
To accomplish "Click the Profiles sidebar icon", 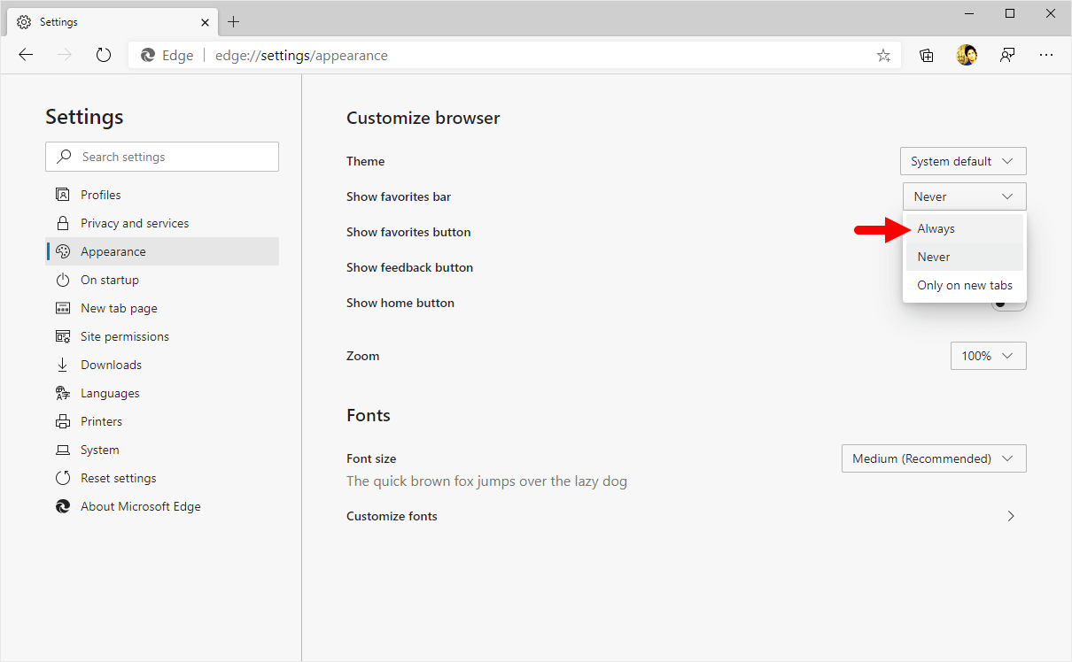I will coord(62,195).
